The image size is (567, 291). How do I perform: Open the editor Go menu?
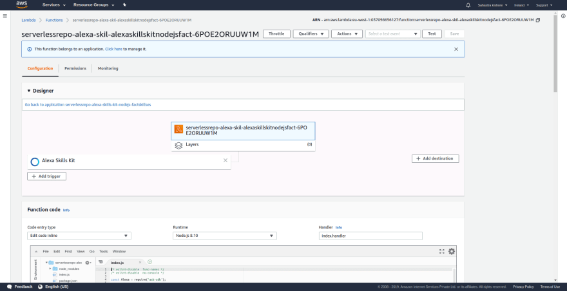click(x=92, y=251)
